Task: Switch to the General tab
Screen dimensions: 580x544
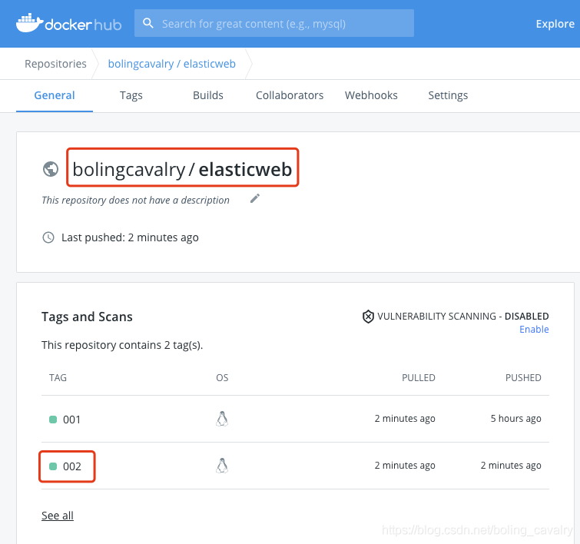Action: tap(55, 95)
